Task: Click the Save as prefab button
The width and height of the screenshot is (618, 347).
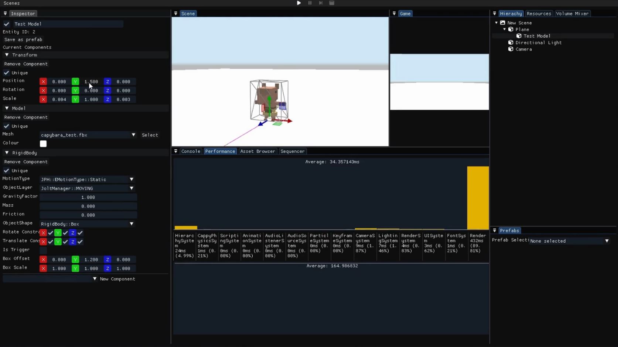Action: pyautogui.click(x=23, y=39)
